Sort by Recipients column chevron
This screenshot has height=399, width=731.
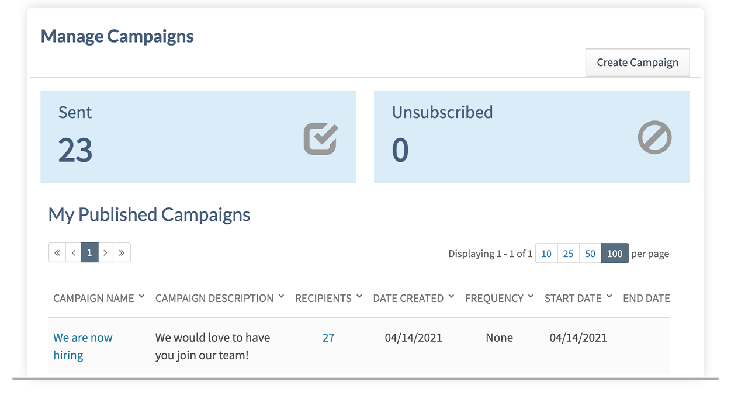coord(359,297)
